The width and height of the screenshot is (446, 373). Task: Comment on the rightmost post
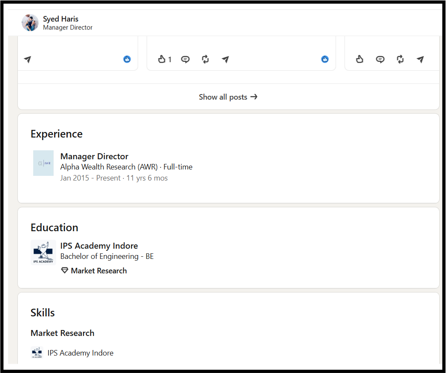point(380,59)
